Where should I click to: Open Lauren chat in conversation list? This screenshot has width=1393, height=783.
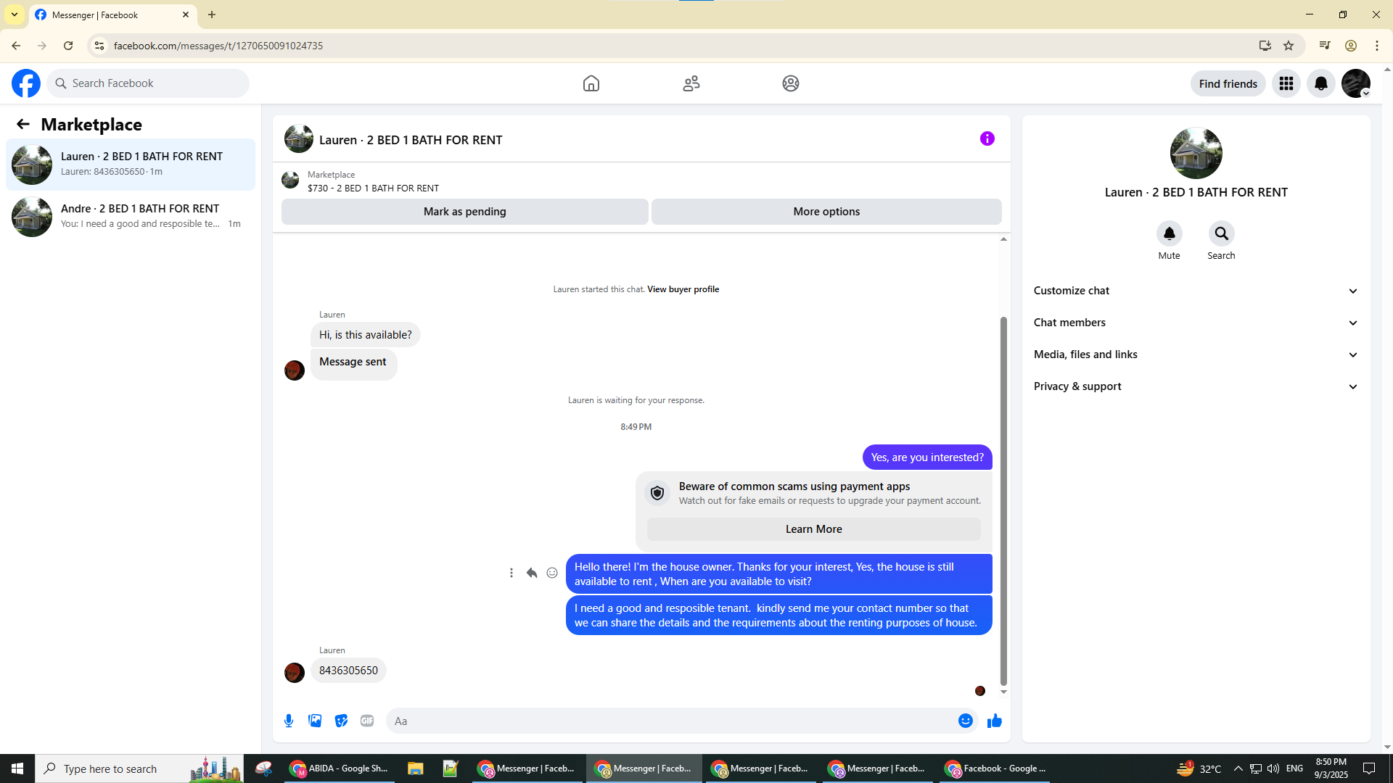[131, 165]
